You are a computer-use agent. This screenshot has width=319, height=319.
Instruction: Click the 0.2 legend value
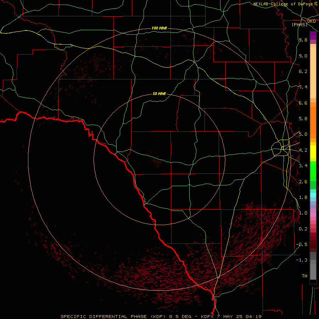303,229
